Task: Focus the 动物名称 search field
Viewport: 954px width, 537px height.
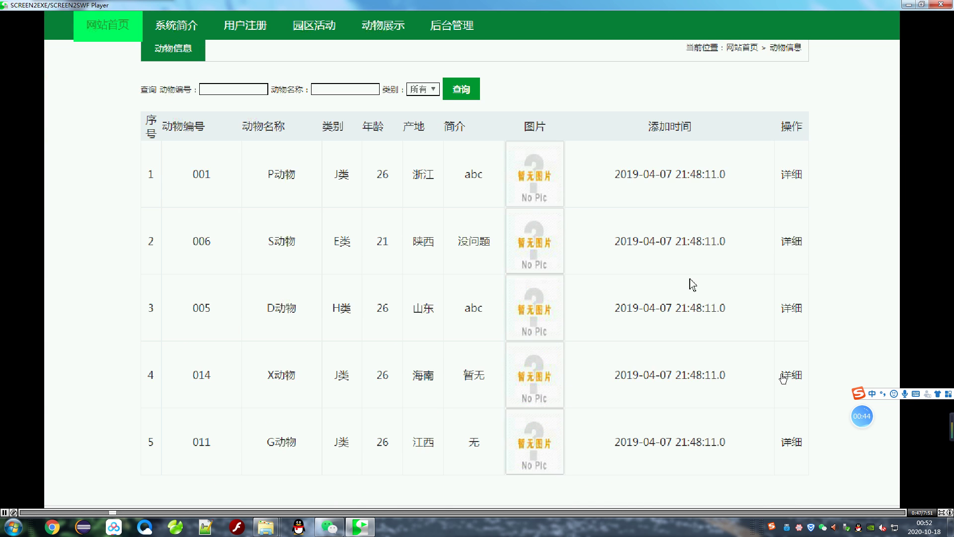Action: 345,89
